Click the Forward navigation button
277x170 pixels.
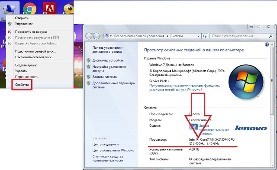[96, 36]
